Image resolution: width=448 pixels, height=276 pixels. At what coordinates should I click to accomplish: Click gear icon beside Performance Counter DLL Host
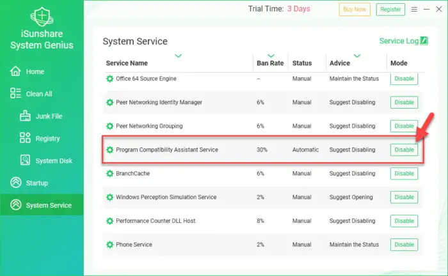click(x=109, y=221)
